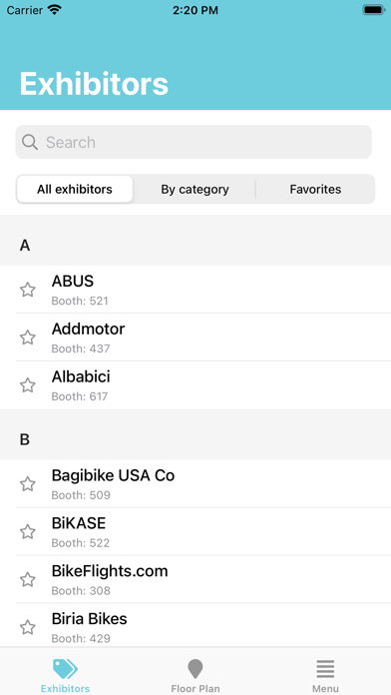Open the Bagibike USA Co entry
Viewport: 391px width, 695px height.
(195, 484)
